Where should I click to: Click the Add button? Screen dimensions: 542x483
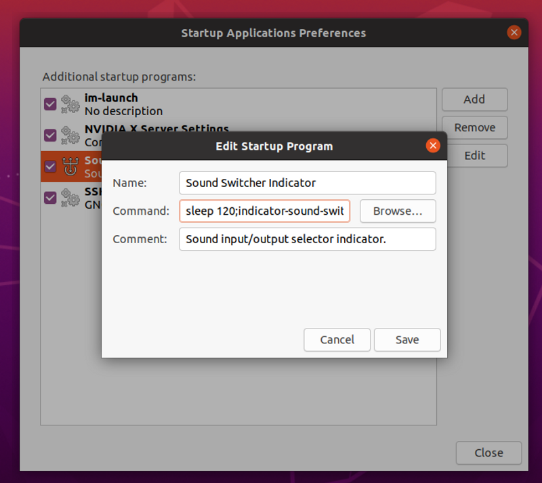[x=475, y=100]
